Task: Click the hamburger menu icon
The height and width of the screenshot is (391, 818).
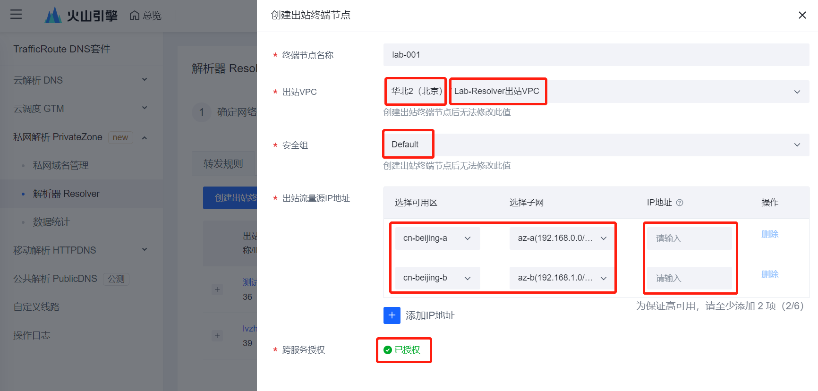Action: [16, 15]
